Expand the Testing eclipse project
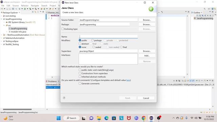Screen dimensions: 217x122 click(1, 41)
